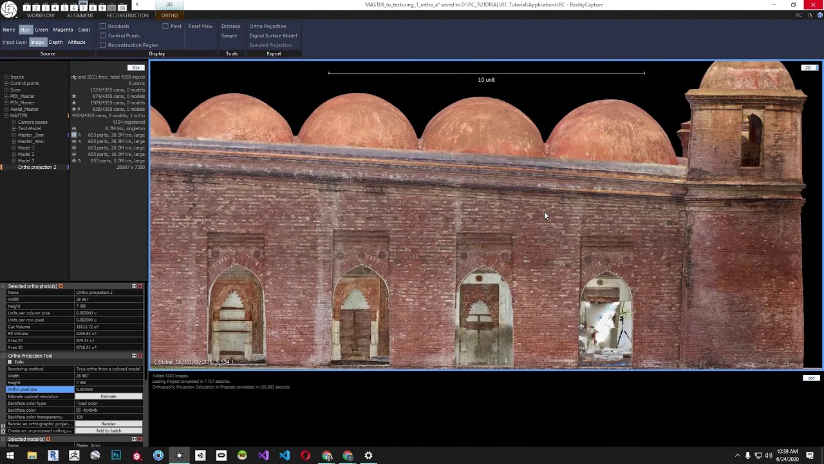
Task: Enable the Residuals checkbox
Action: [x=103, y=26]
